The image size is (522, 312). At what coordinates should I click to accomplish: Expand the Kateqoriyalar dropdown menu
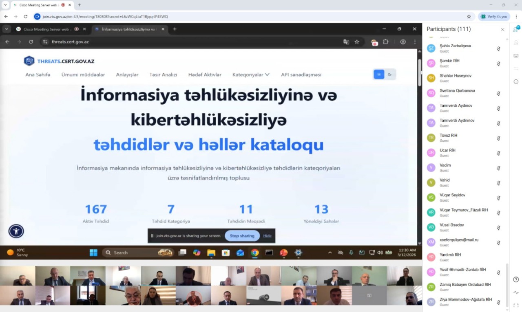coord(251,75)
